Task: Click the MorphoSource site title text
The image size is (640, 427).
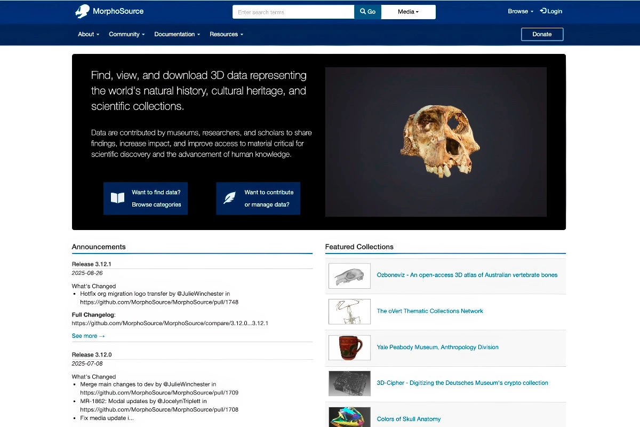Action: pyautogui.click(x=118, y=11)
